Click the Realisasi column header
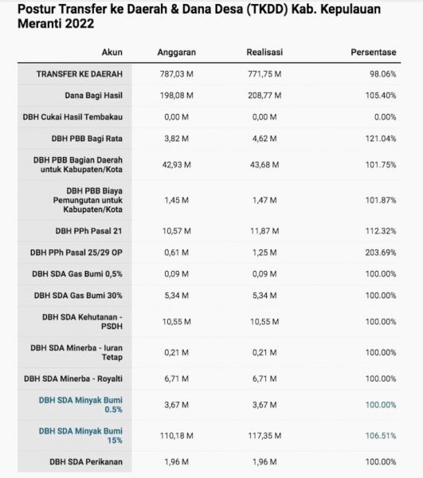 click(x=264, y=52)
